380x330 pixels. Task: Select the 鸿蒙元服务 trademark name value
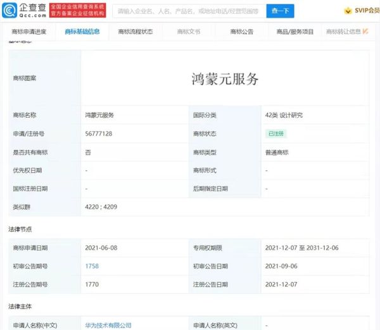[99, 115]
